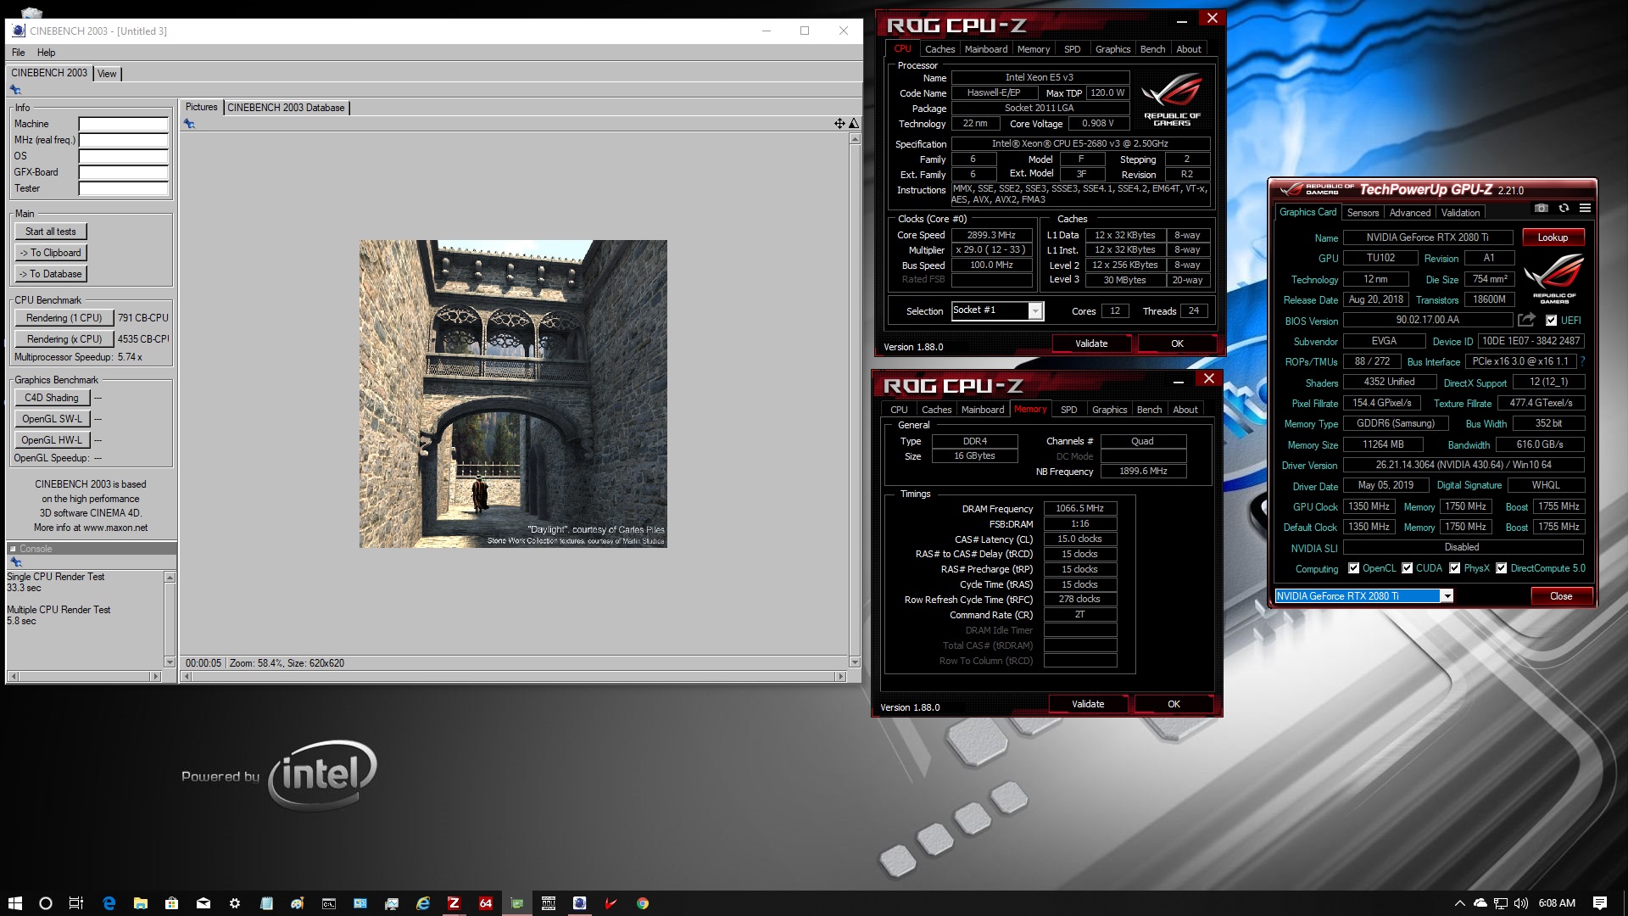Image resolution: width=1628 pixels, height=916 pixels.
Task: Click Rendering (1 CPU) benchmark button
Action: (x=64, y=318)
